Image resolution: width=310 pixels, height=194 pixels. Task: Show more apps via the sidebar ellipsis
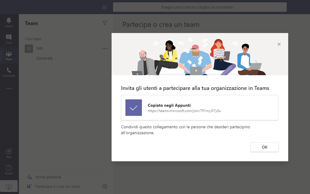[x=9, y=88]
